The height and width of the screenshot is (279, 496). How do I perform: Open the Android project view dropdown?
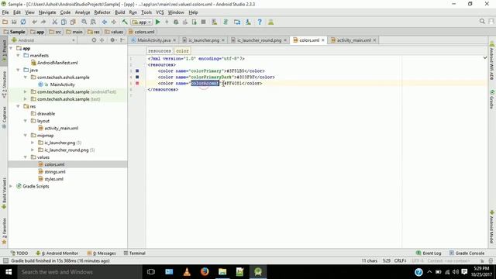pyautogui.click(x=43, y=40)
